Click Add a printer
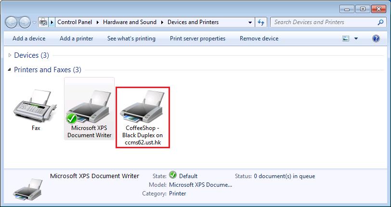Screen dimensions: 391x207 pos(76,39)
